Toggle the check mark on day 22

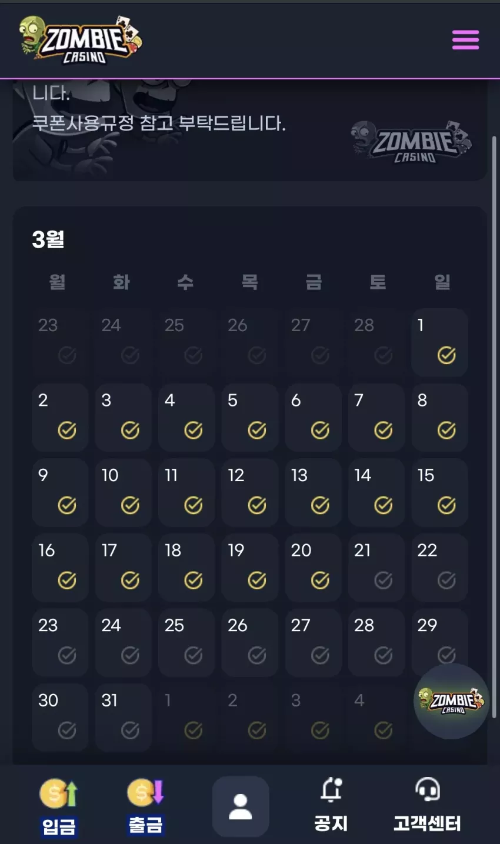pos(446,581)
